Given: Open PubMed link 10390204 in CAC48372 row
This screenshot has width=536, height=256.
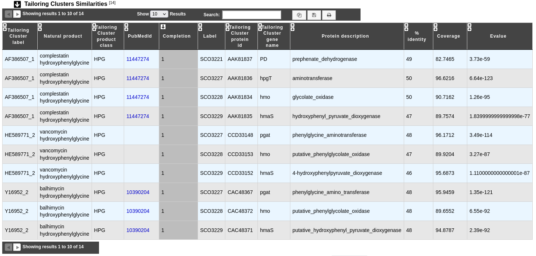Looking at the screenshot, I should (138, 211).
